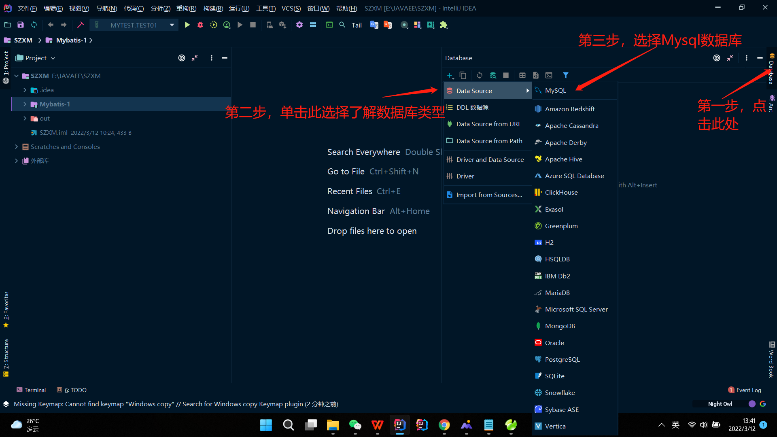
Task: Click the plugin puzzle-piece icon
Action: click(x=444, y=25)
